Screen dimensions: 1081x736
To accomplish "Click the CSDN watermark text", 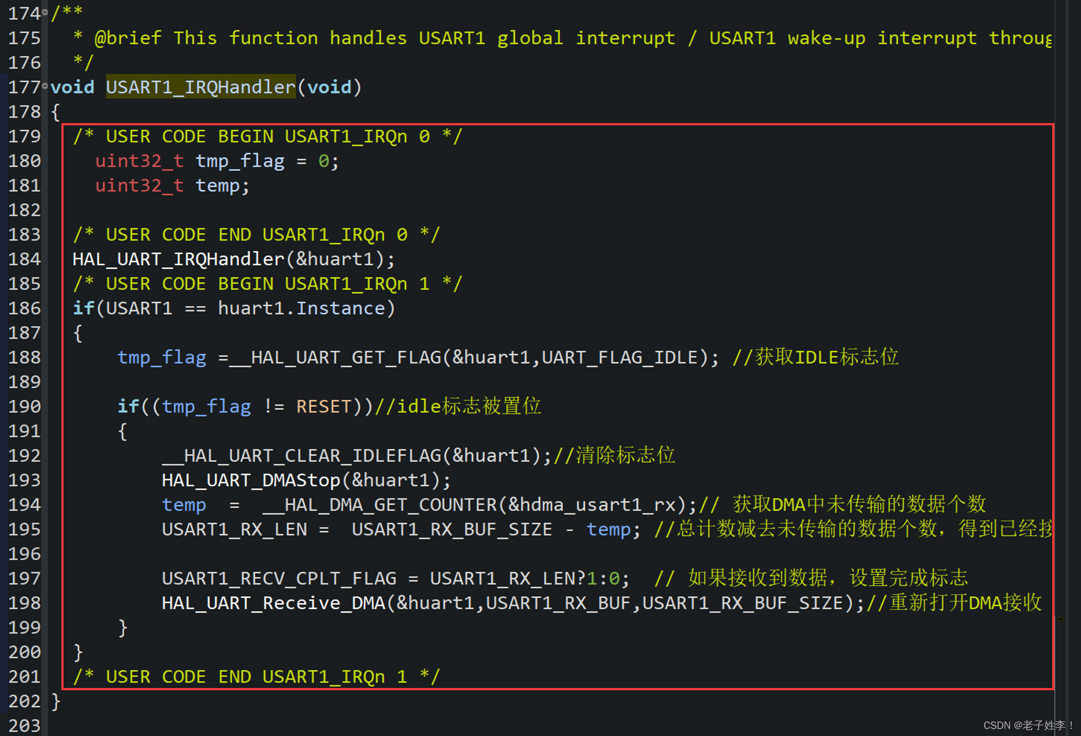I will point(1027,725).
